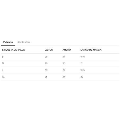
Task: Click the LARGO column header
Action: (49, 50)
